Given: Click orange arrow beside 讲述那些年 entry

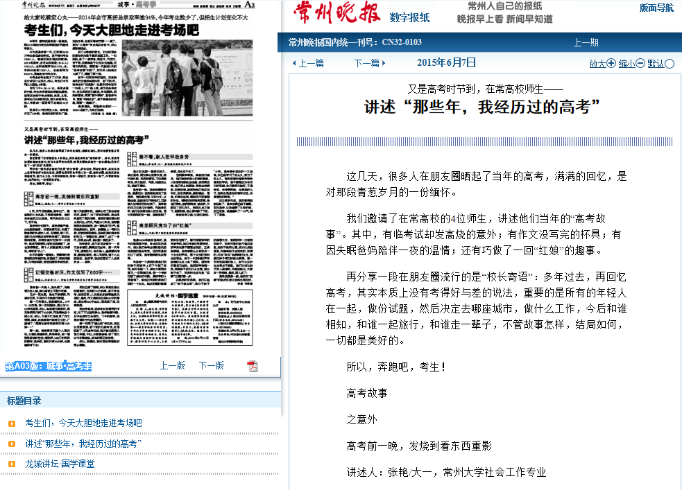Looking at the screenshot, I should pos(12,444).
